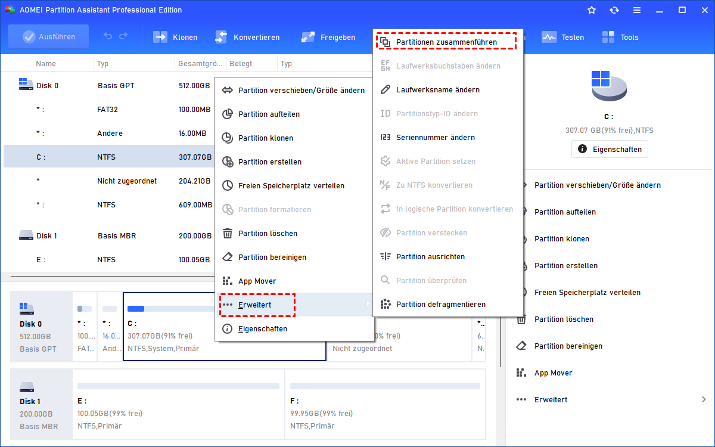715x447 pixels.
Task: Select Partition erstellen in context menu
Action: (294, 162)
